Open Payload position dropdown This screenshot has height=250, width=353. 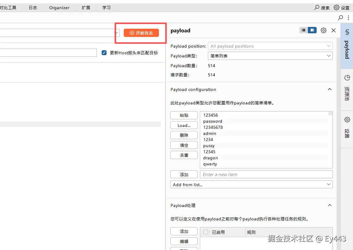[270, 46]
